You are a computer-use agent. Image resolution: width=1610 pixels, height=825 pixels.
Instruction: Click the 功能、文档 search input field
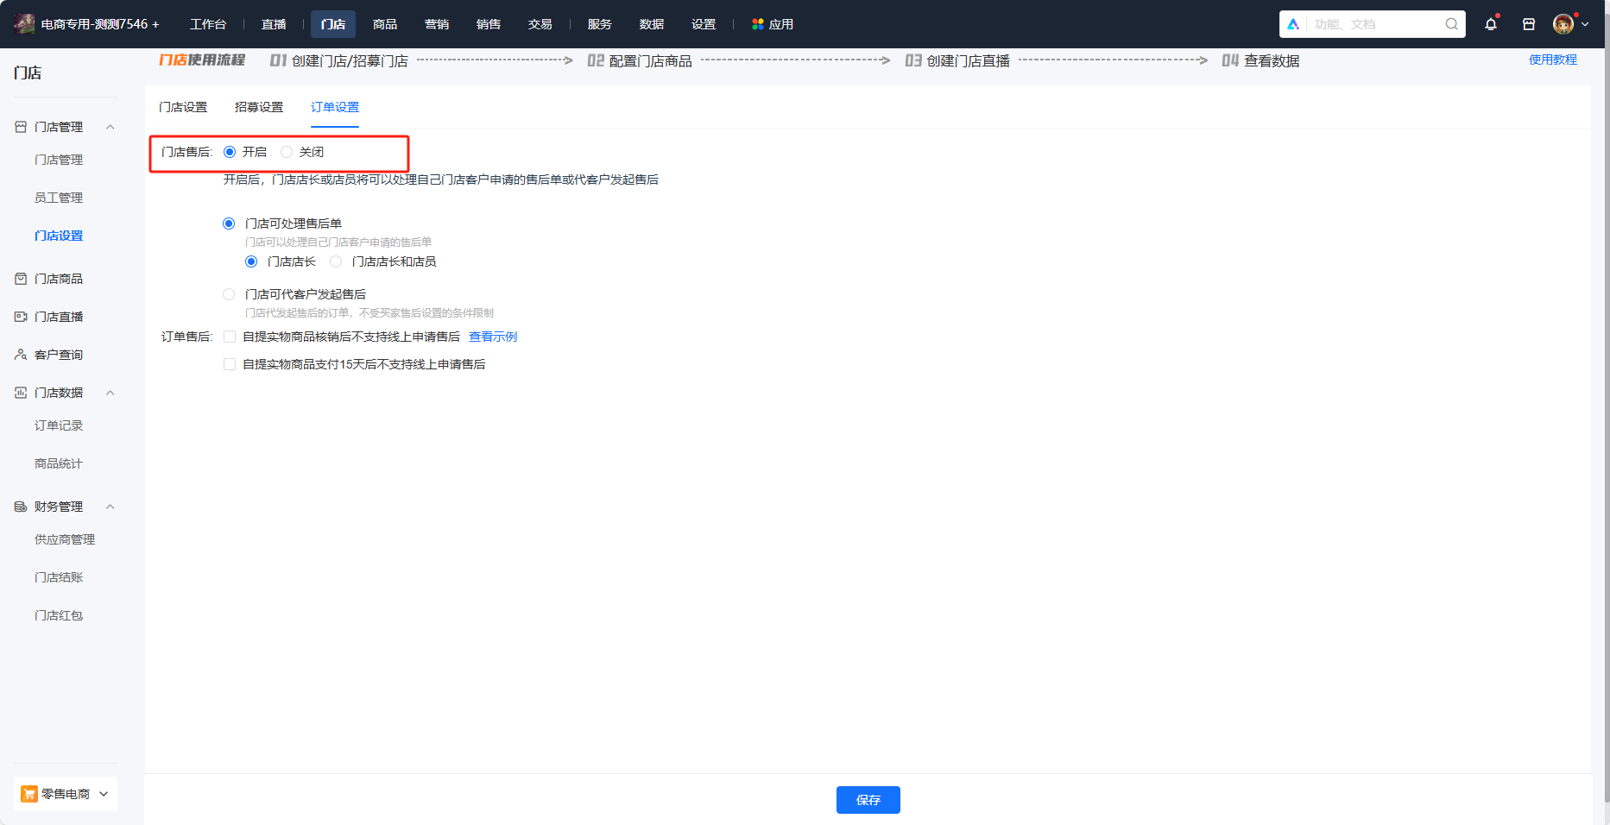1373,24
